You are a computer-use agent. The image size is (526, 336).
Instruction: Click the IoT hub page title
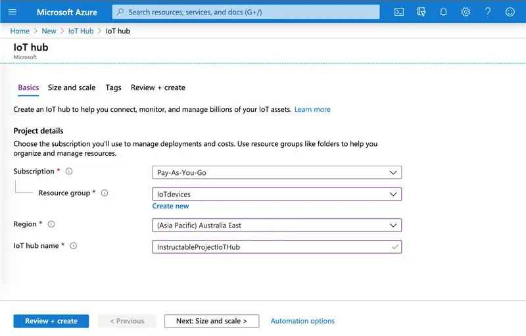[31, 47]
